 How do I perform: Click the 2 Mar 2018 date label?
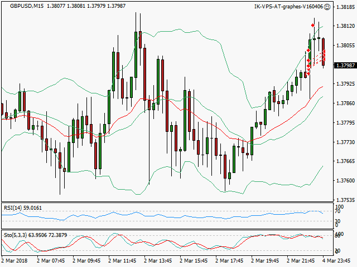point(16,260)
